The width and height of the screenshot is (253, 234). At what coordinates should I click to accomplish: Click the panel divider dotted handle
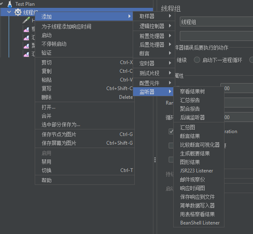pyautogui.click(x=155, y=160)
